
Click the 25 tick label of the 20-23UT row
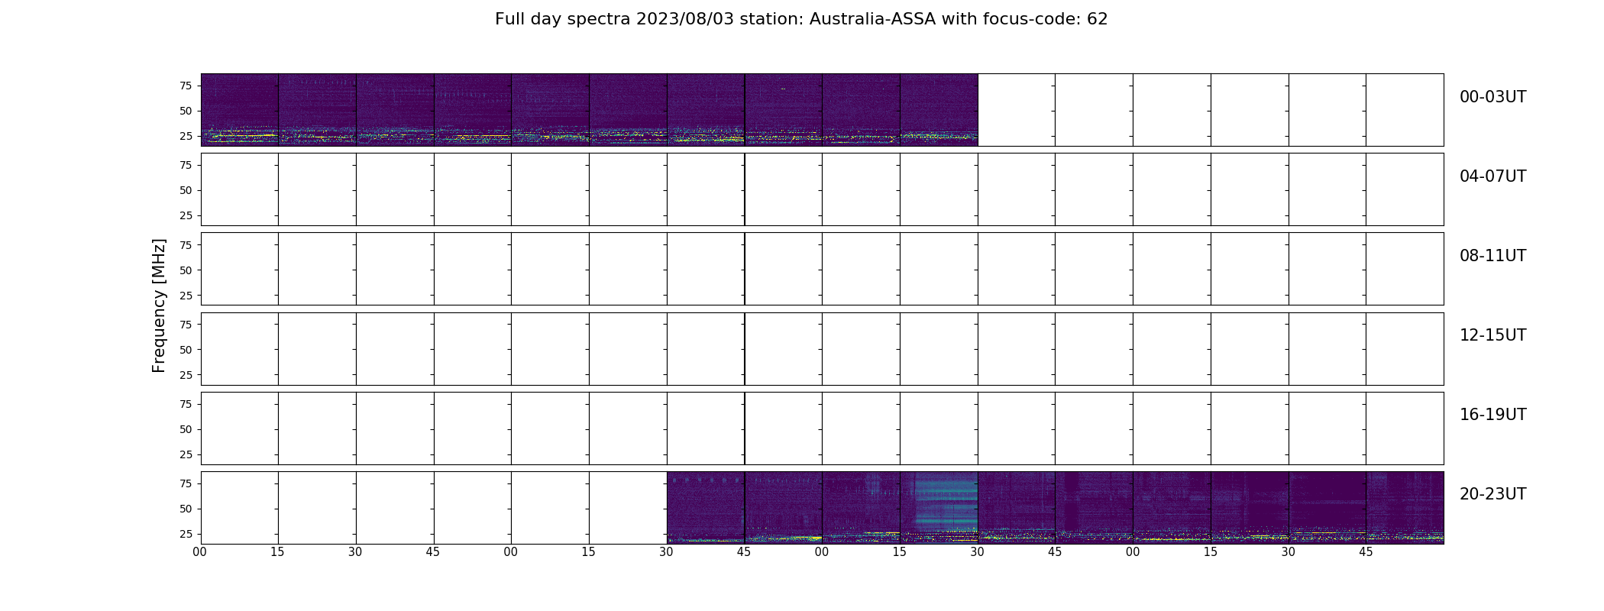186,534
